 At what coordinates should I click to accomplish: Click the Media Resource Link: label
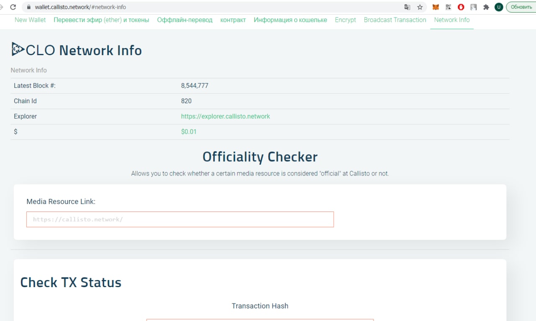pyautogui.click(x=61, y=201)
